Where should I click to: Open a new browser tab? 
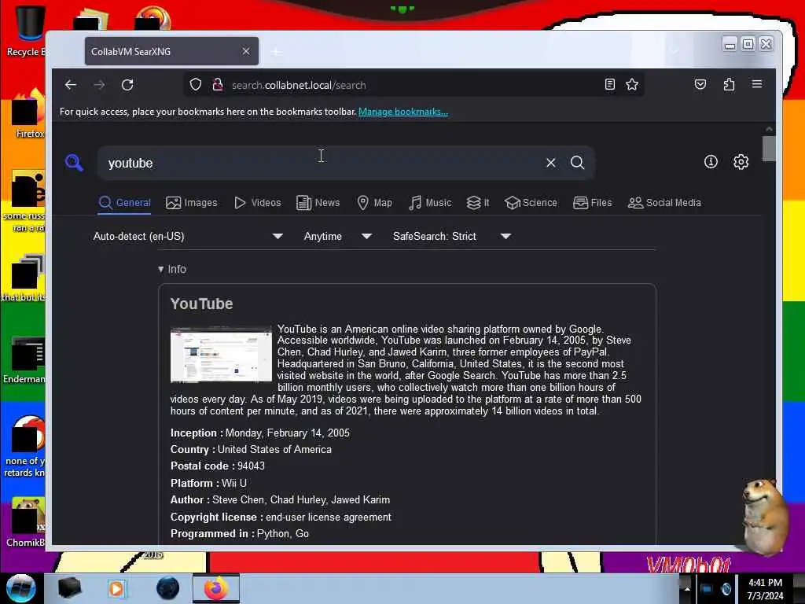pyautogui.click(x=276, y=52)
